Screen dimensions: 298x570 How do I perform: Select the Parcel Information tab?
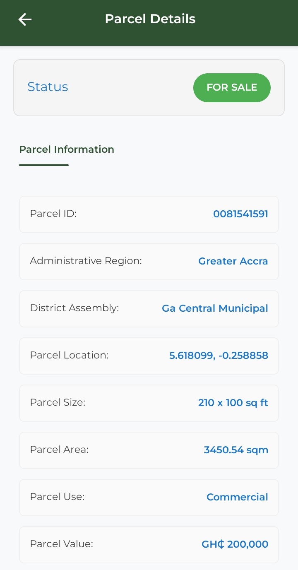(x=67, y=149)
